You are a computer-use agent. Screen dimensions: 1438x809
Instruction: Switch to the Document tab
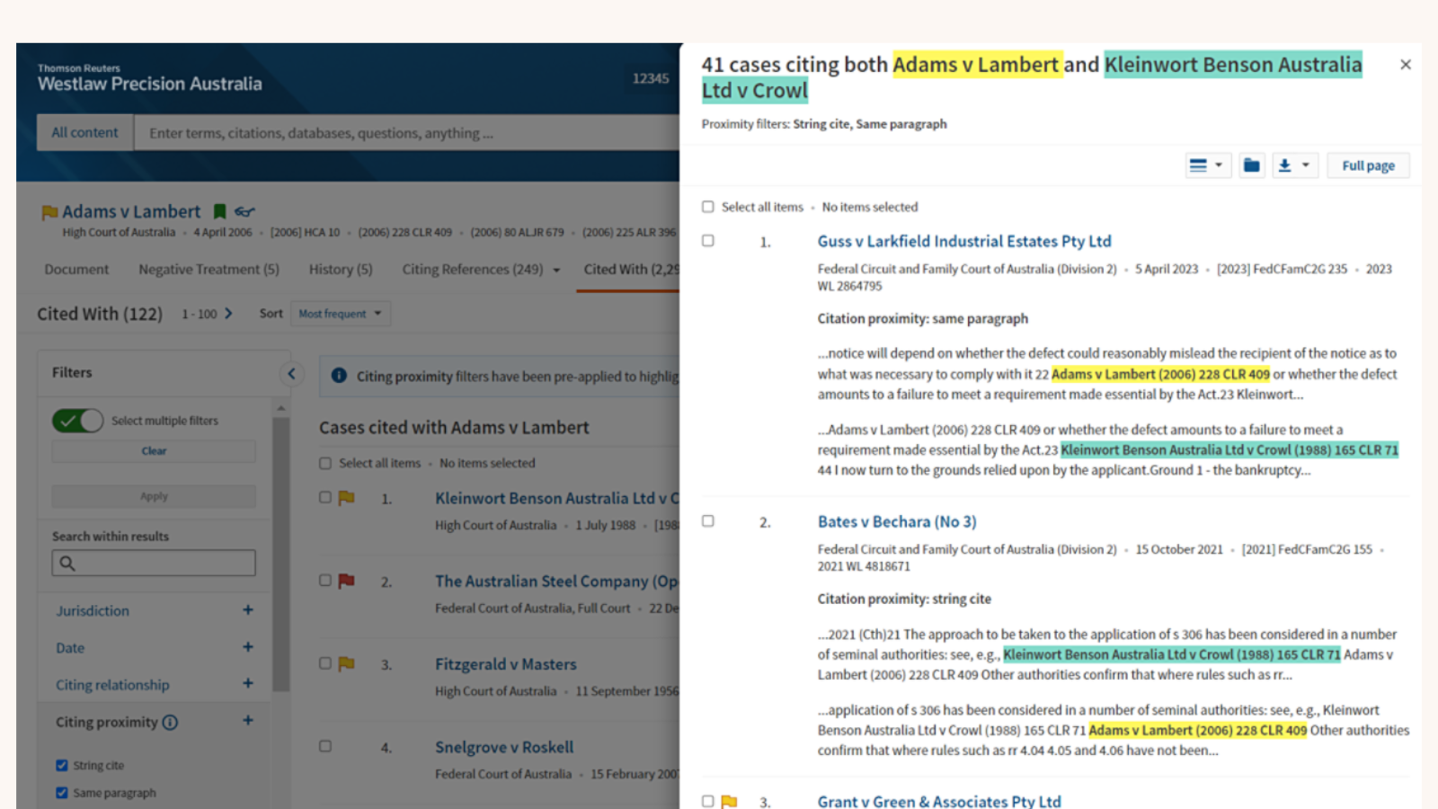[76, 269]
